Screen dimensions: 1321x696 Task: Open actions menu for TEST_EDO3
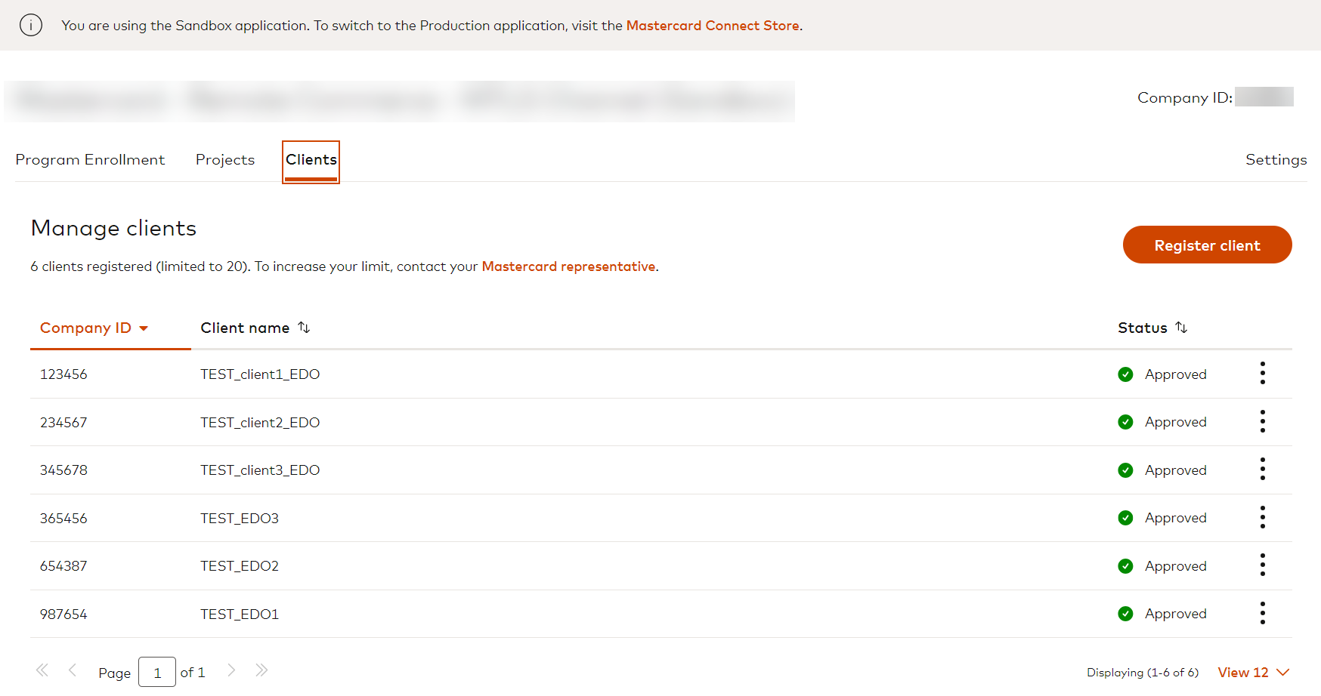(x=1262, y=517)
